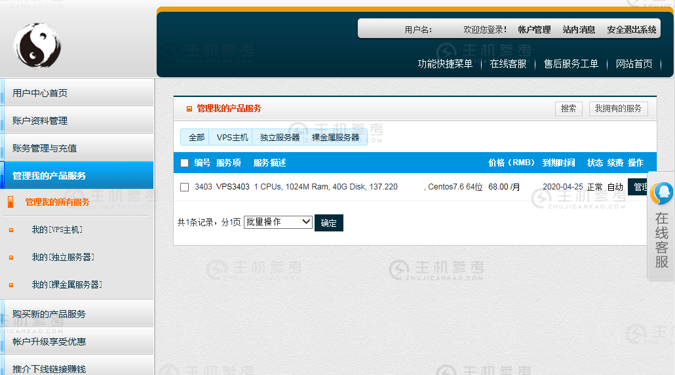Switch to the VPS主机 tab

[233, 138]
